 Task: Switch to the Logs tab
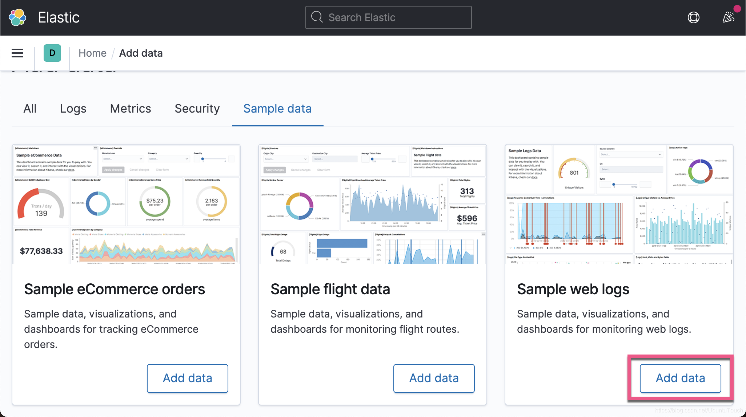73,109
